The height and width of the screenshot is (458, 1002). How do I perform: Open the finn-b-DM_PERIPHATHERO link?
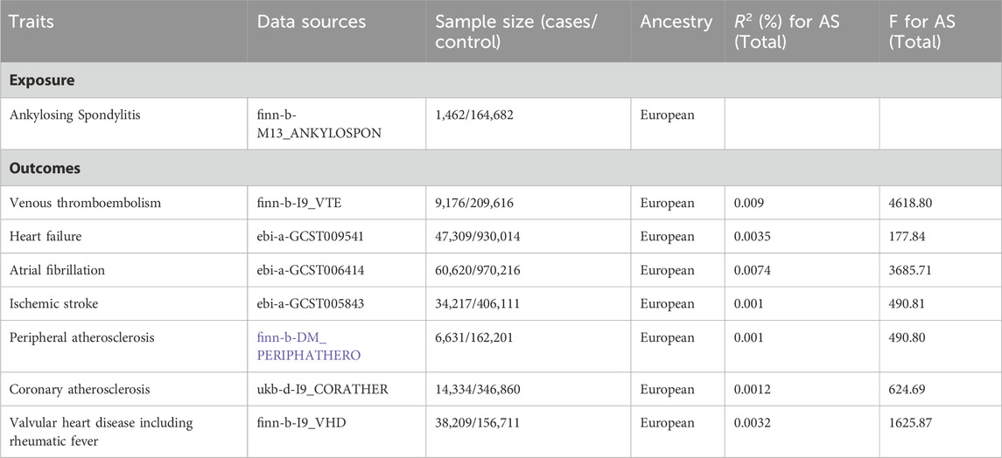pos(309,346)
